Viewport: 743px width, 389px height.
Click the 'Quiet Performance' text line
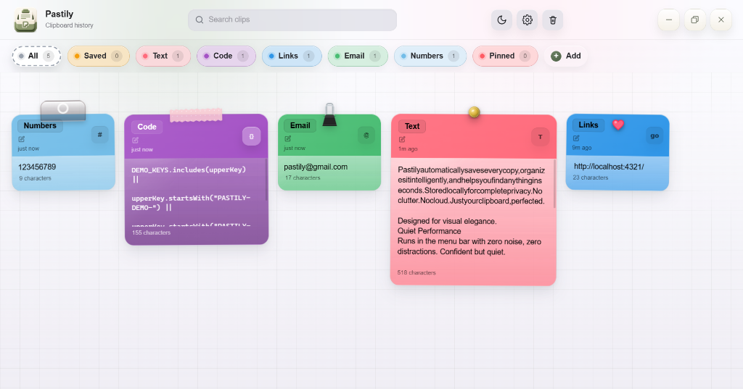coord(430,231)
